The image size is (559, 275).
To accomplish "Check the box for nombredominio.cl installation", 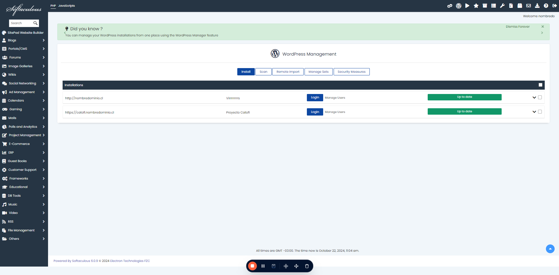I will [x=540, y=97].
